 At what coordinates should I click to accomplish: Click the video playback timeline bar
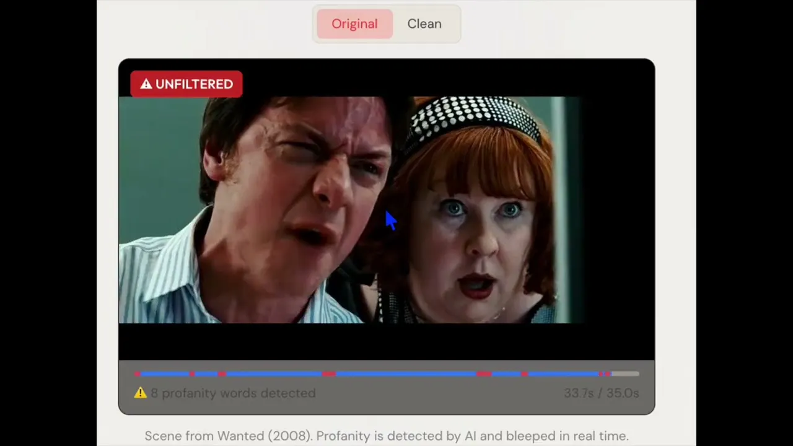pos(387,374)
